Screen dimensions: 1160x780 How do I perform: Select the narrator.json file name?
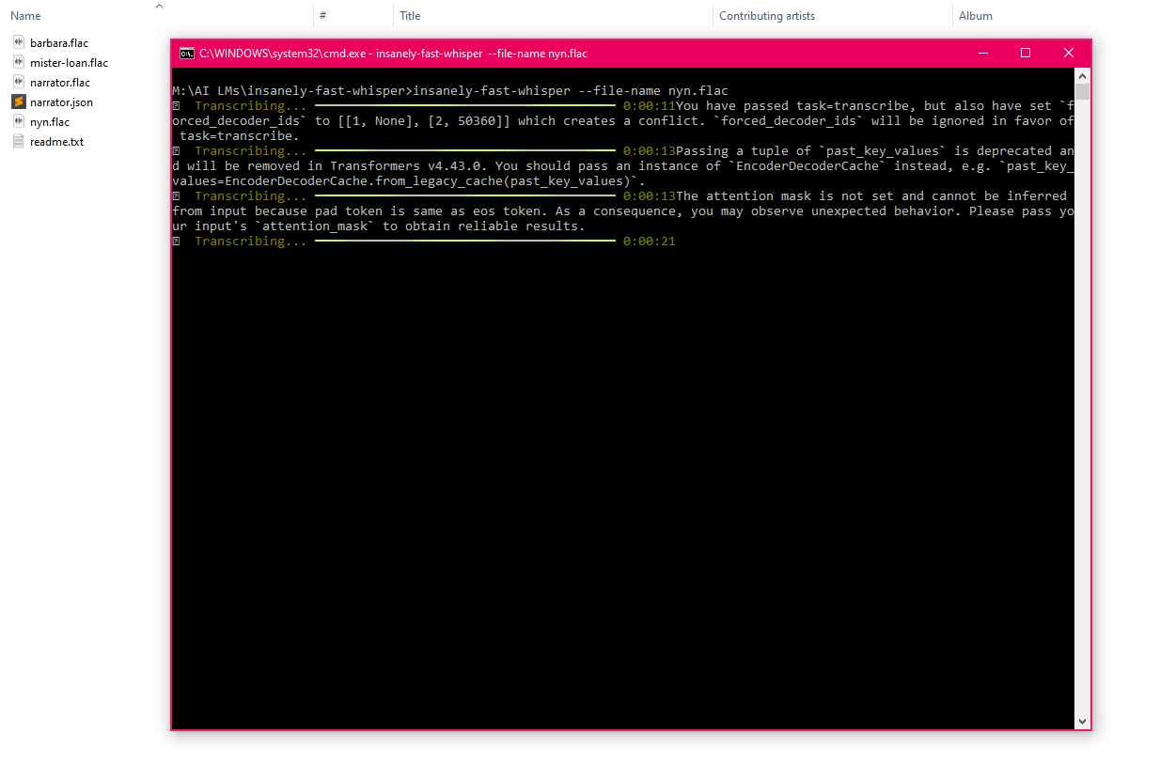(61, 102)
